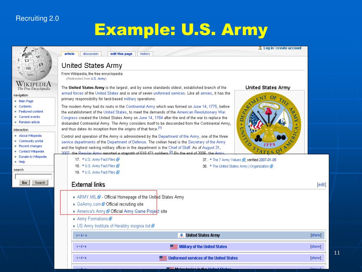Open Featured content link

31,112
